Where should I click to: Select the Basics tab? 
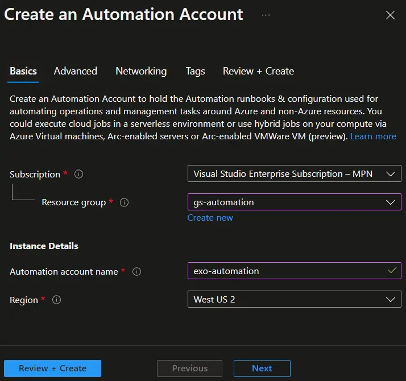coord(23,71)
